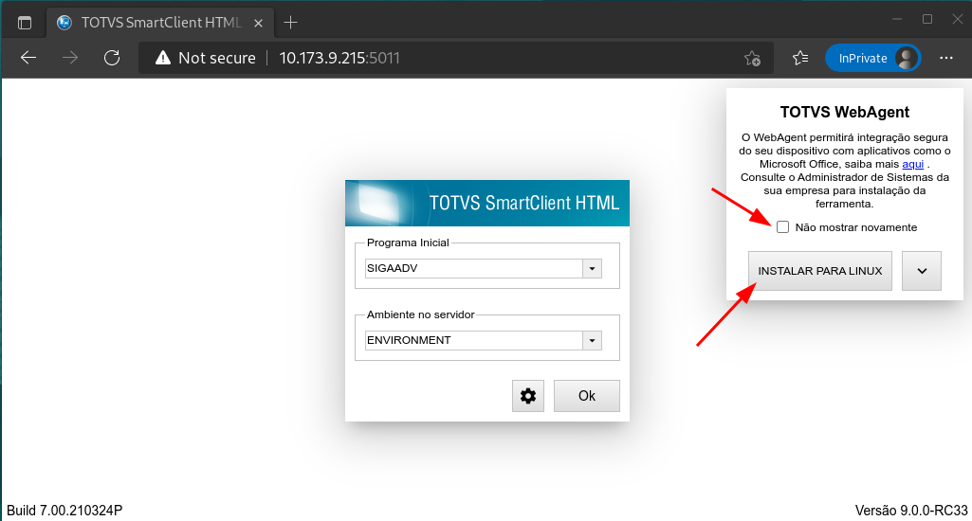The height and width of the screenshot is (521, 972).
Task: Reload the current page
Action: pyautogui.click(x=112, y=58)
